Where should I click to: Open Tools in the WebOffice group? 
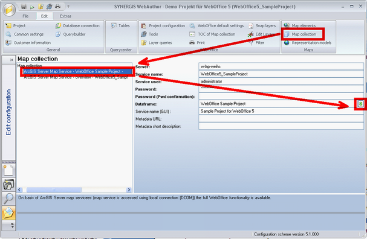click(149, 34)
